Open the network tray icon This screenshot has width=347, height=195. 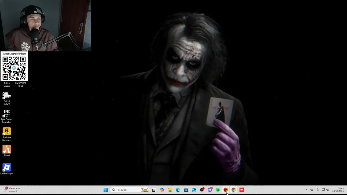[x=323, y=190]
